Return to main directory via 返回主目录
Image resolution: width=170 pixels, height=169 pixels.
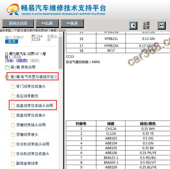(x=18, y=23)
